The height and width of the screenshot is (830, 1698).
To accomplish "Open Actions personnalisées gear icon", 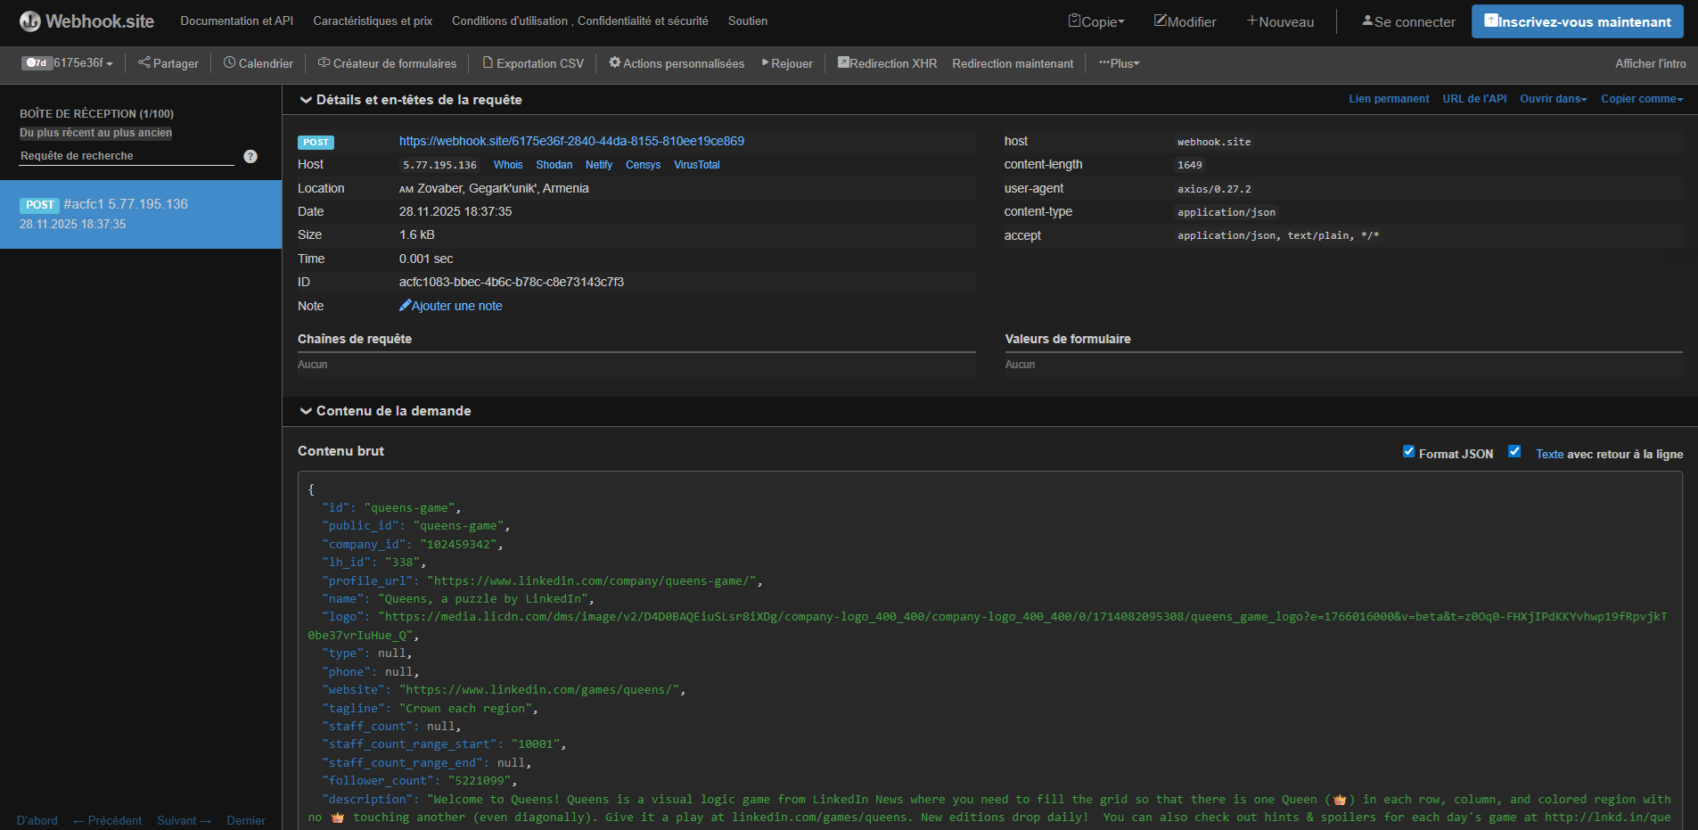I will (614, 62).
